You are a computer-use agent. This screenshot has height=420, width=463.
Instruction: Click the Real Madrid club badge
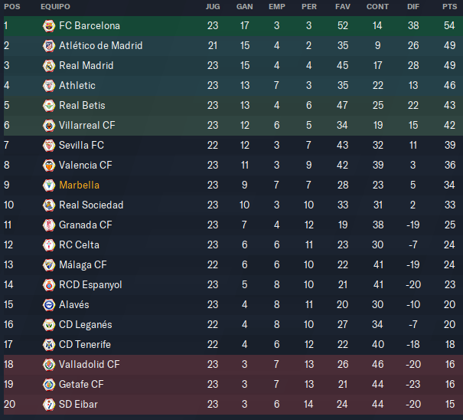(x=49, y=66)
